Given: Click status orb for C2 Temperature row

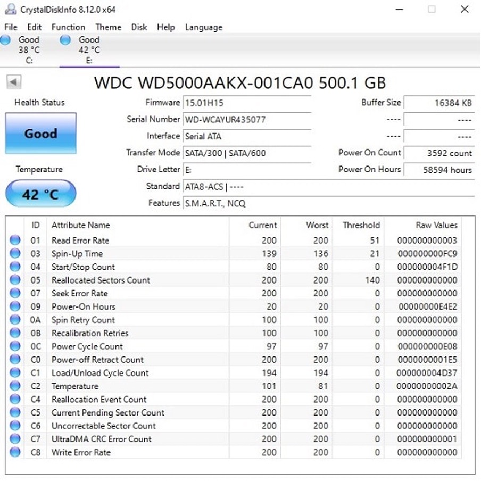Looking at the screenshot, I should [x=15, y=386].
